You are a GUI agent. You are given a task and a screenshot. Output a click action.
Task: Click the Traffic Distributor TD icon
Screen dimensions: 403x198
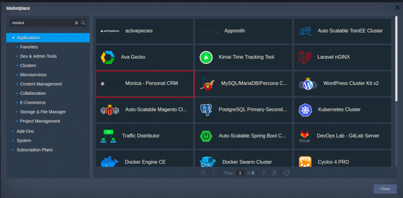(x=108, y=136)
